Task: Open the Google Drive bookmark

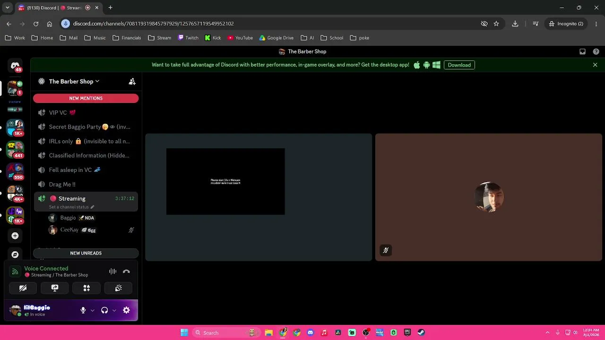Action: pos(277,38)
